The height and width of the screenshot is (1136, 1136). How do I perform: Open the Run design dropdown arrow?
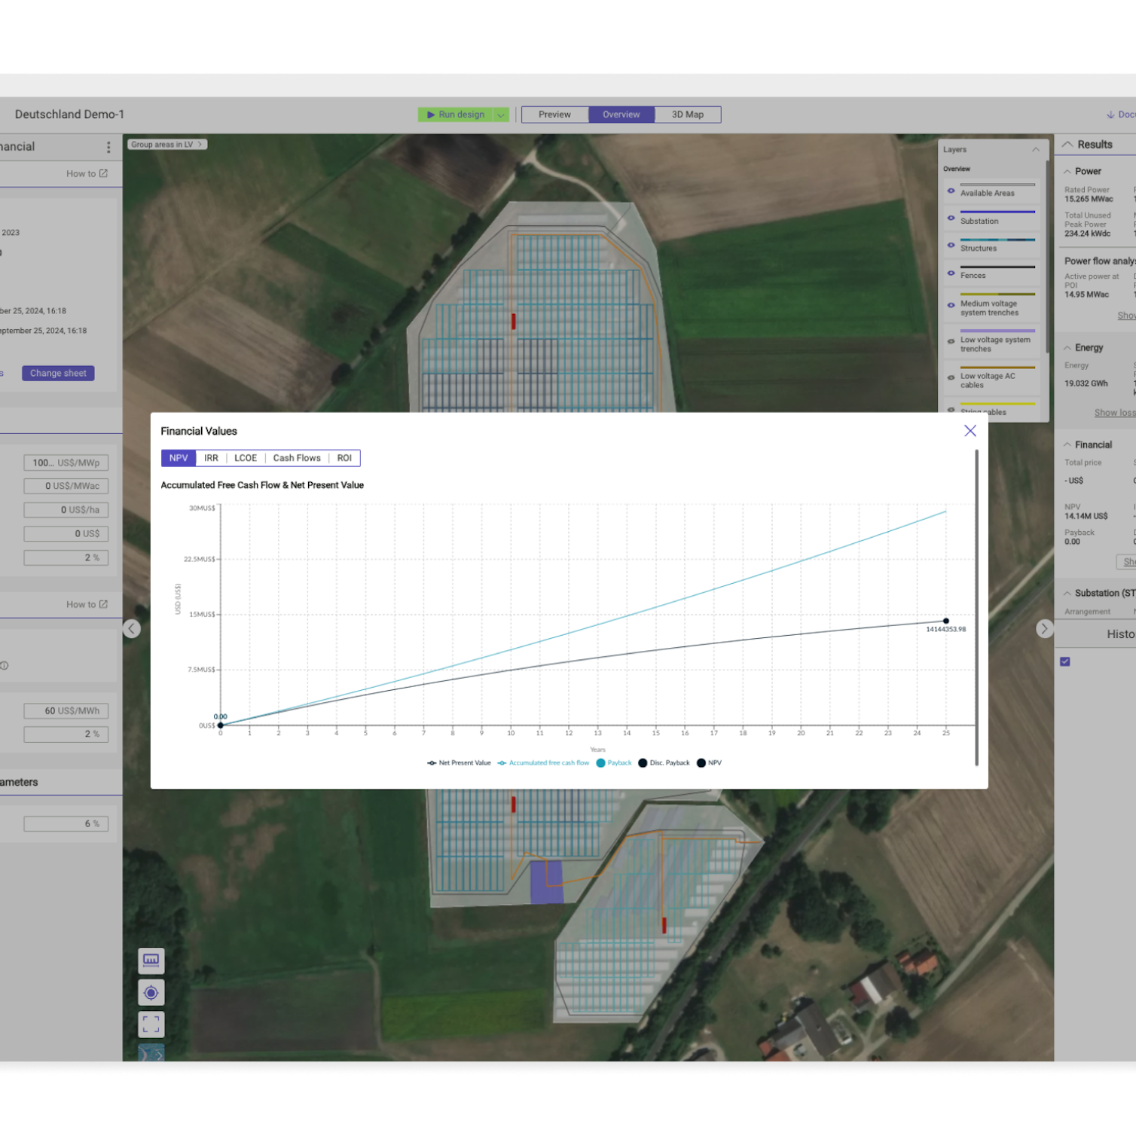[x=501, y=115]
